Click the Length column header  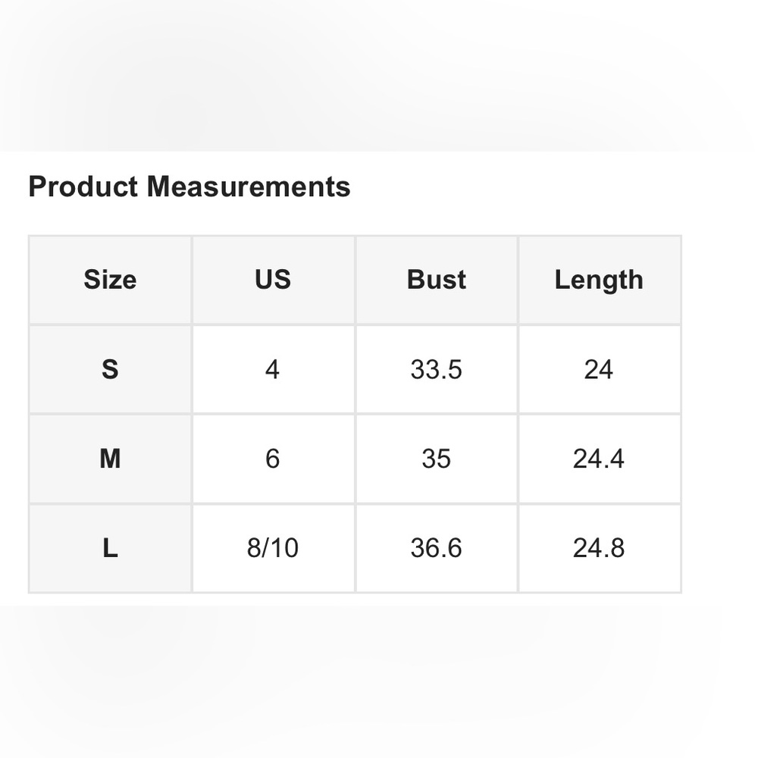[x=599, y=280]
